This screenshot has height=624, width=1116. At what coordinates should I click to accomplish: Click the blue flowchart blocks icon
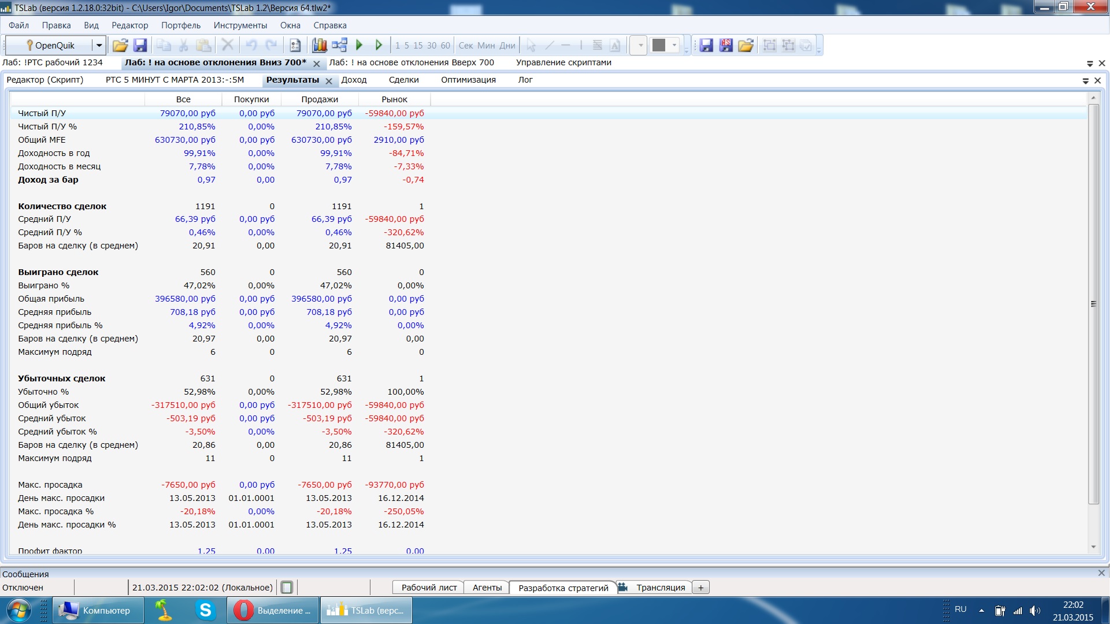click(x=339, y=45)
